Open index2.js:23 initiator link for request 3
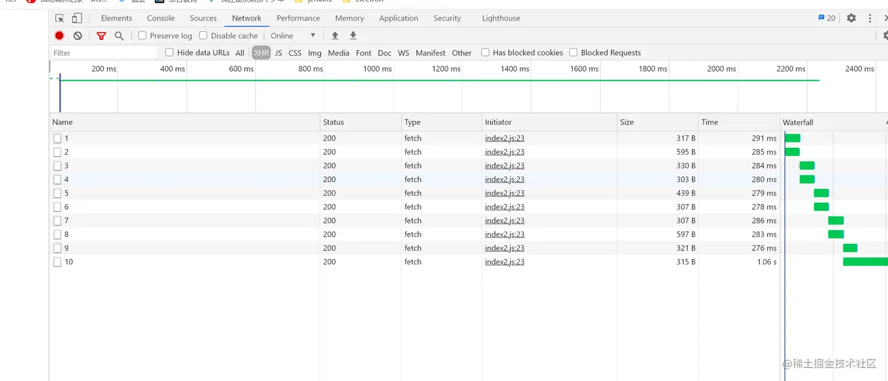 coord(504,166)
